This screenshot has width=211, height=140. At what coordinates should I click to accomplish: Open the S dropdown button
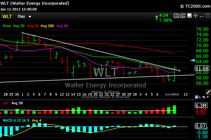[x=176, y=16]
